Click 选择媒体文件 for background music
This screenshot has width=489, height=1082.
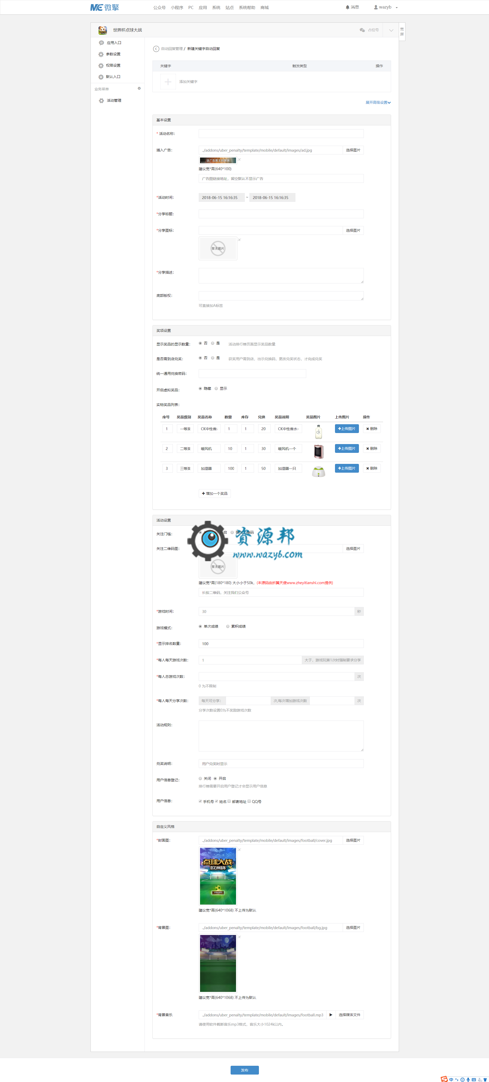tap(349, 1014)
